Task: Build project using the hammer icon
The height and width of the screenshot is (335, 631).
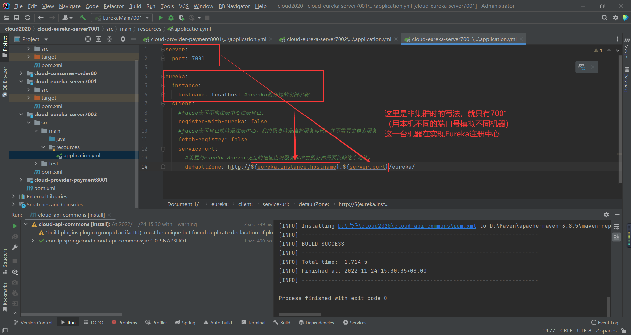Action: pos(83,18)
